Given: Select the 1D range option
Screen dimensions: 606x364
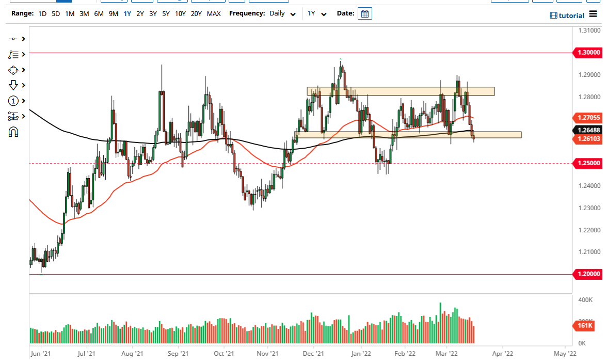Looking at the screenshot, I should tap(42, 13).
